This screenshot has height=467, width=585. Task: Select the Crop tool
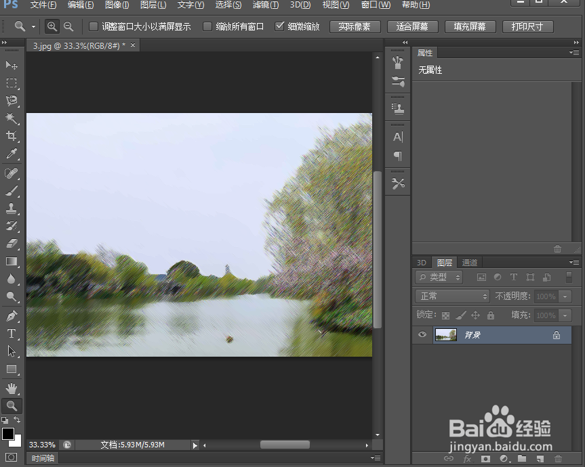pyautogui.click(x=10, y=137)
